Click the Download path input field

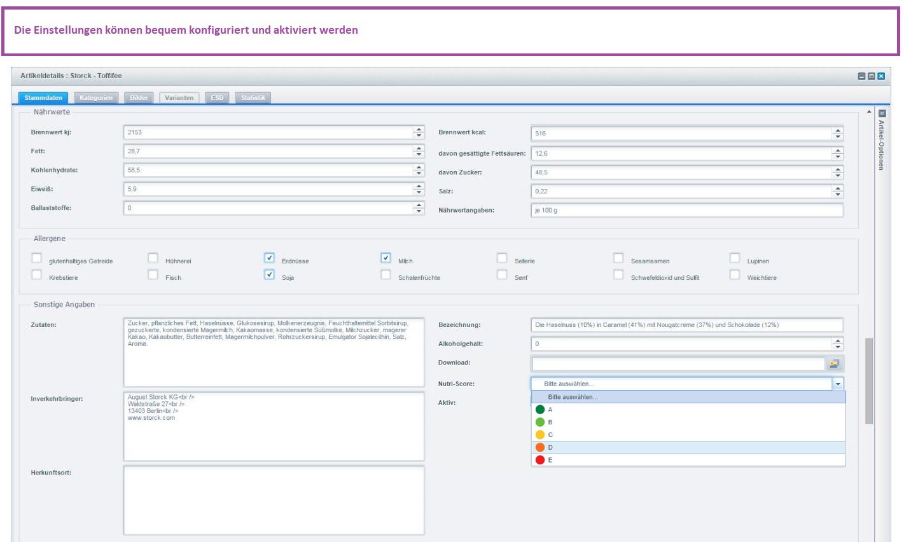click(678, 364)
